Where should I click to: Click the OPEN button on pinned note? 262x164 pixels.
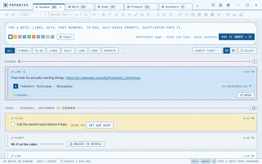click(246, 95)
